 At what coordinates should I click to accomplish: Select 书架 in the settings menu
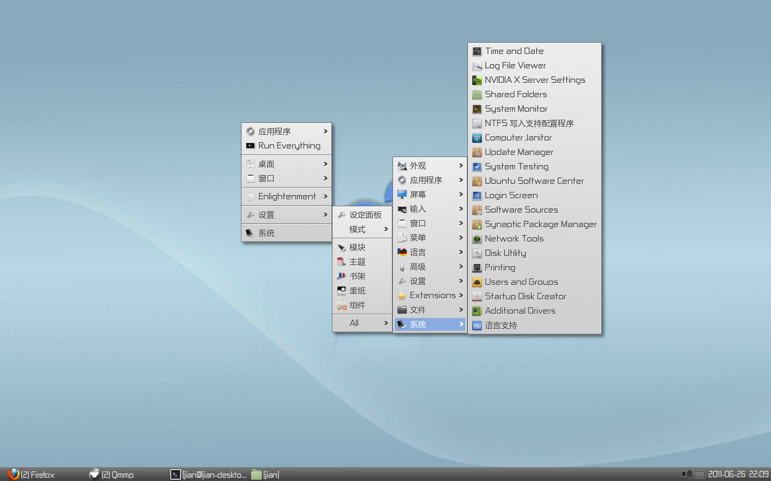(x=362, y=276)
